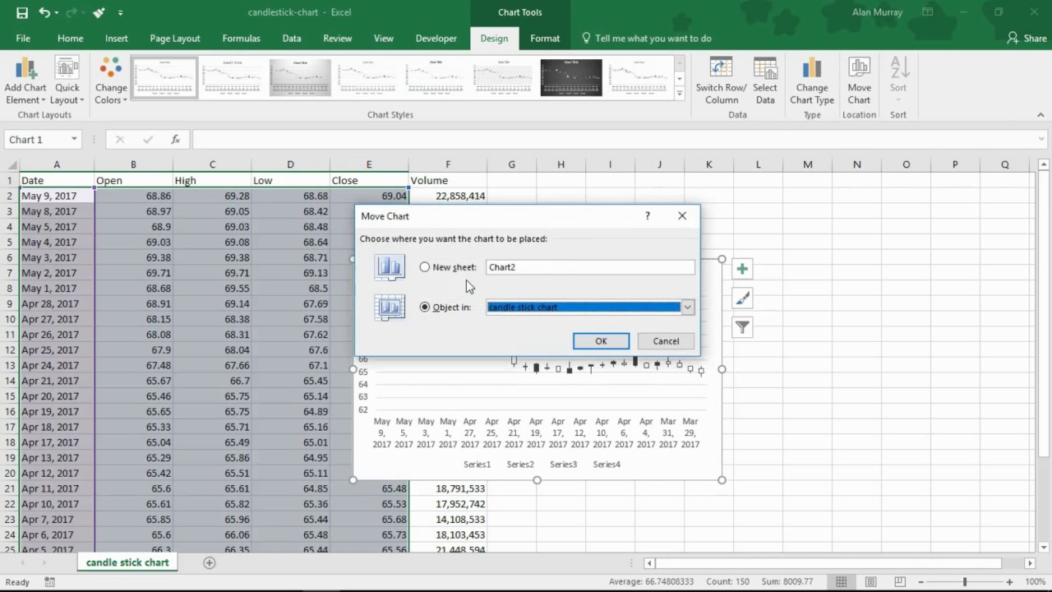Switch to Page Break Preview in status bar
This screenshot has height=592, width=1052.
898,581
